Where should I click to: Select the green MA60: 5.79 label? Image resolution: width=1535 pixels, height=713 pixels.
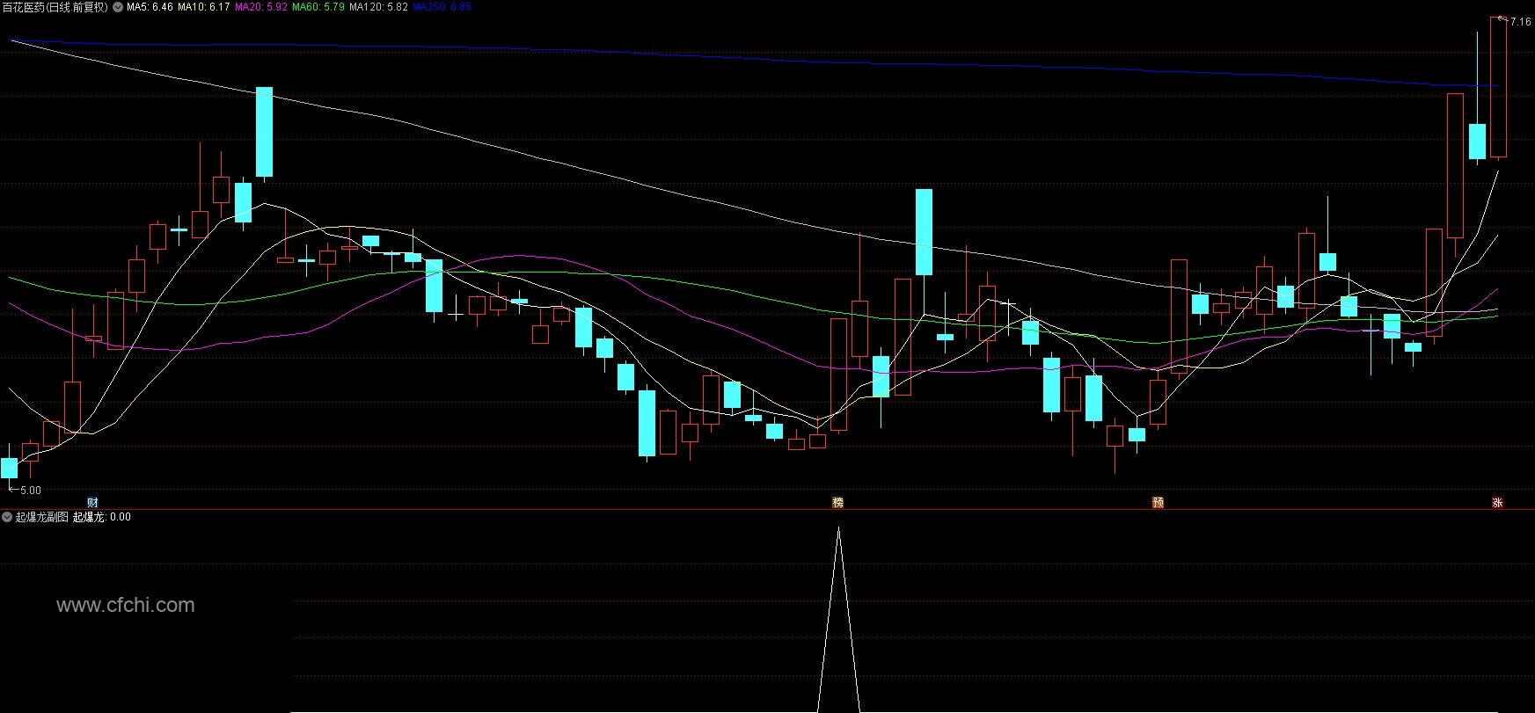point(318,7)
